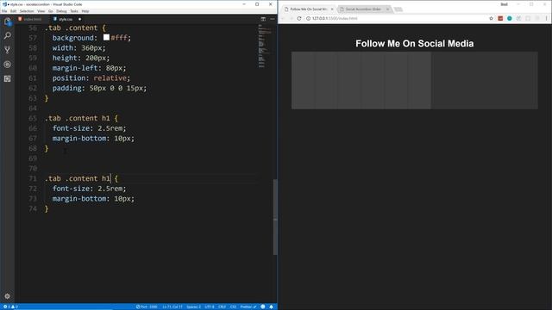
Task: Switch to Social Accordion Slider browser tab
Action: [x=364, y=9]
